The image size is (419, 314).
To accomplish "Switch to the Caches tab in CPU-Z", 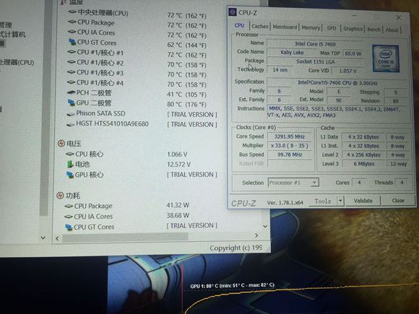I will point(260,26).
